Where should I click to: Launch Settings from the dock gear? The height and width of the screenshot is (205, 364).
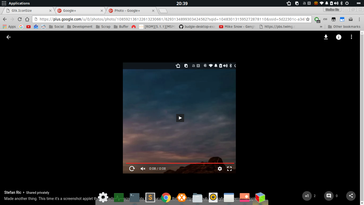(103, 197)
